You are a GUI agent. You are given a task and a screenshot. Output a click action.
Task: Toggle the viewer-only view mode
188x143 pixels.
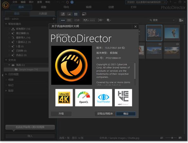(x=69, y=14)
